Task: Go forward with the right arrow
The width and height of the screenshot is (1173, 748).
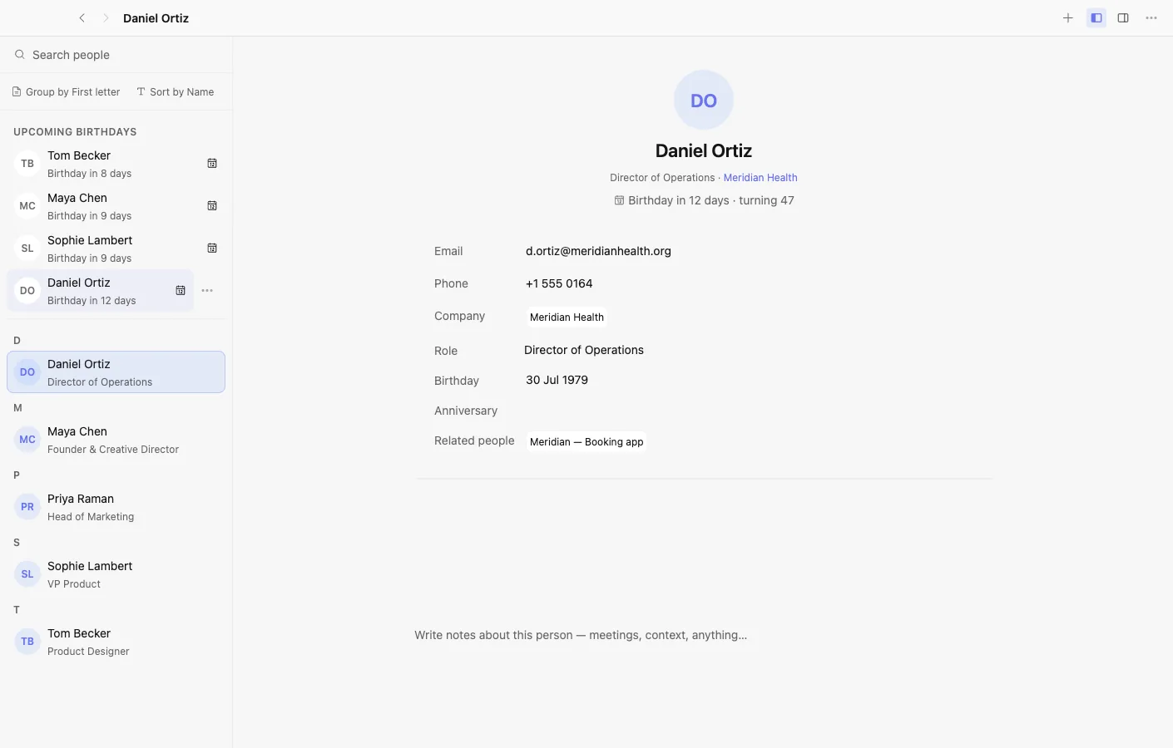Action: click(106, 17)
